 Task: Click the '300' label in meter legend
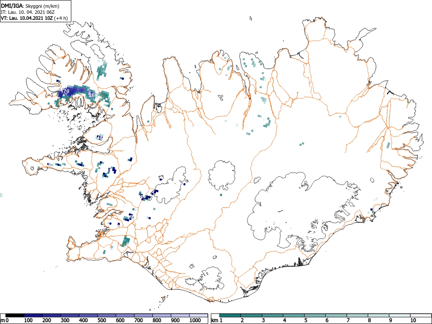point(65,321)
